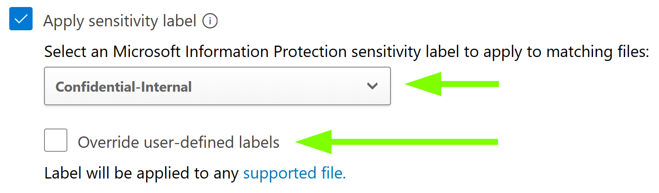659x193 pixels.
Task: Click the 'Label will be applied to any' text
Action: coord(142,173)
